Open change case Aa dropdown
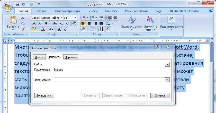216x113 pixels. 52,29
